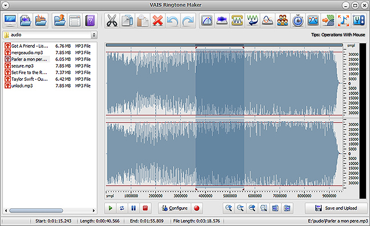Zoom out of the waveform
This screenshot has height=226, width=370.
pos(240,208)
